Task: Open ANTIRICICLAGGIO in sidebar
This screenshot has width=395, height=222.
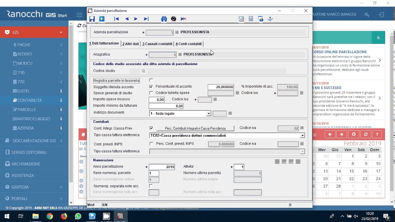Action: click(x=34, y=119)
